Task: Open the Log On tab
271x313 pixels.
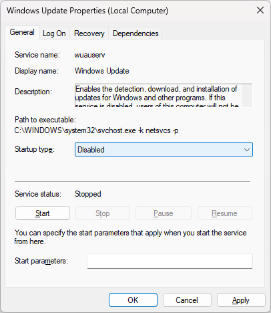Action: point(54,33)
